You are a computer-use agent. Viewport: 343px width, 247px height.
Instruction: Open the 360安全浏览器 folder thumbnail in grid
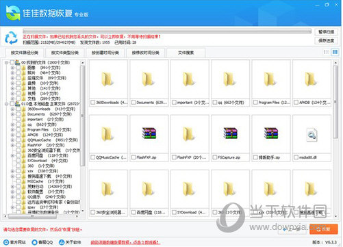[107, 189]
